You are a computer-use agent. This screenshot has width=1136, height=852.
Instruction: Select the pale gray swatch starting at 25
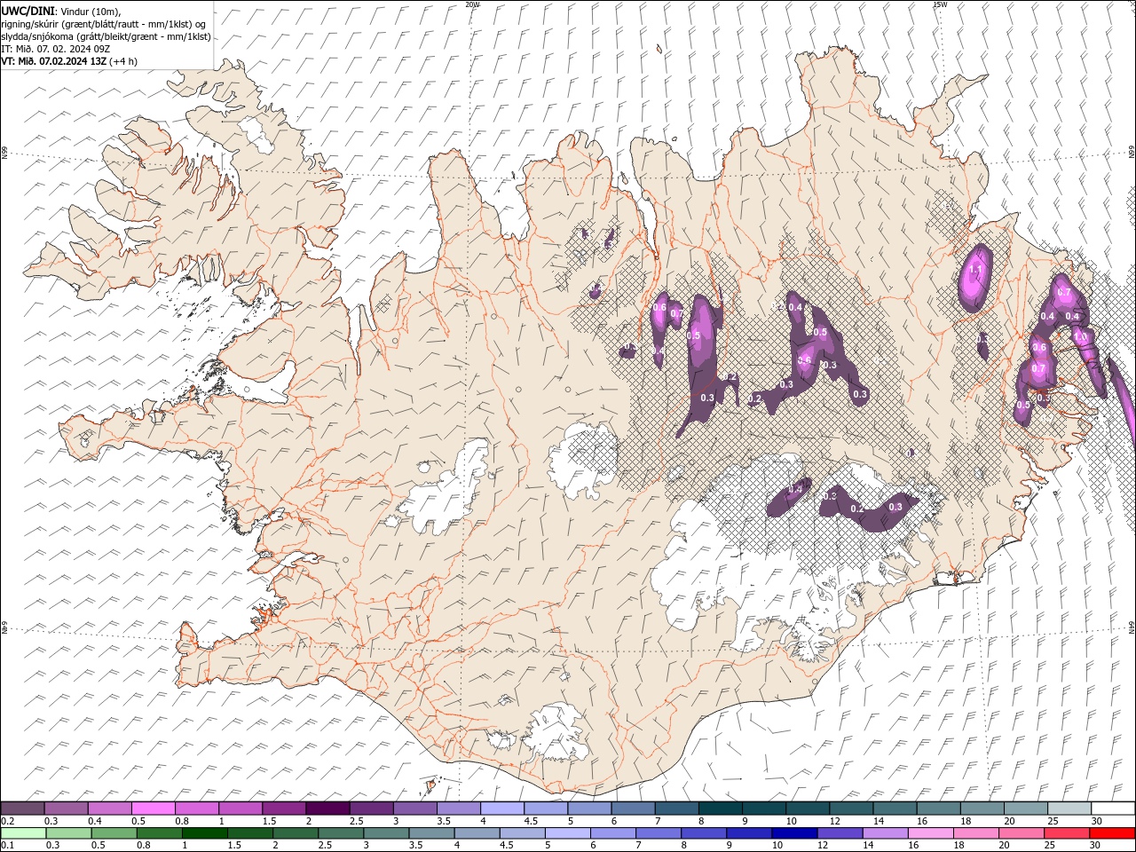pyautogui.click(x=1069, y=809)
